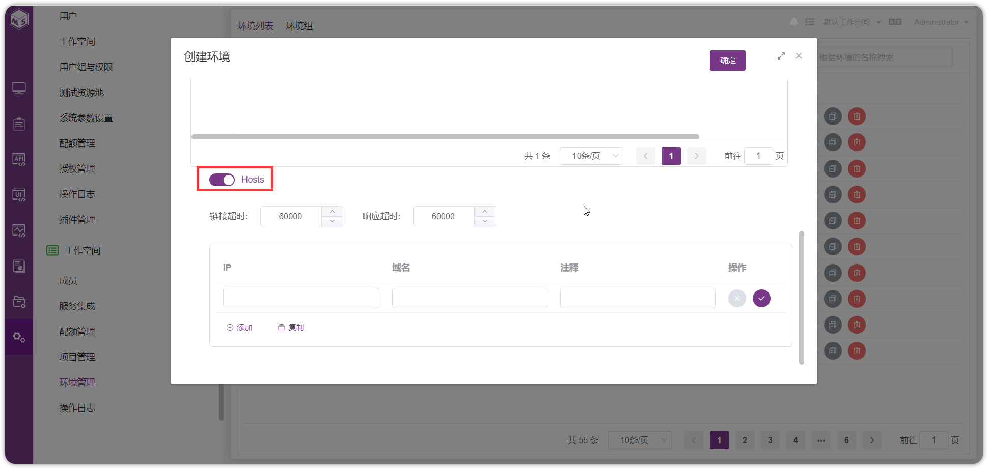Decrease the 响应超时 value with down arrow

pos(485,221)
